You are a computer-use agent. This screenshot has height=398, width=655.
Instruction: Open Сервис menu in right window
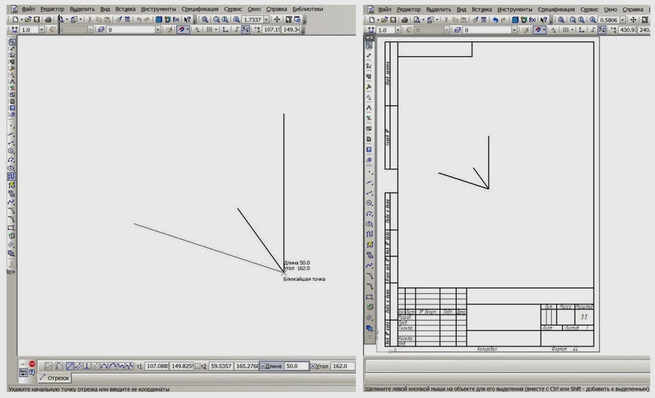click(x=589, y=9)
